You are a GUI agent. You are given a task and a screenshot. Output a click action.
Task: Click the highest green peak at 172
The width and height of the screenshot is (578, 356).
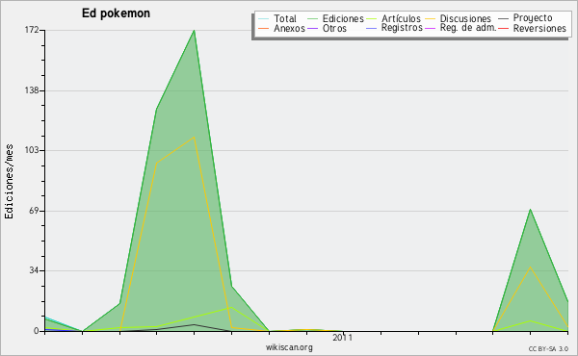pos(194,31)
